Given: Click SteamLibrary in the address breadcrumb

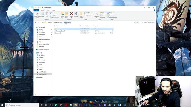Looking at the screenshot, I should [67, 23].
